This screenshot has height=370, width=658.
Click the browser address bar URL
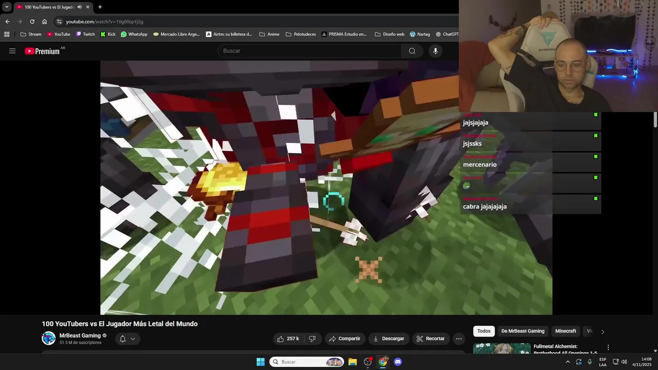click(x=104, y=22)
